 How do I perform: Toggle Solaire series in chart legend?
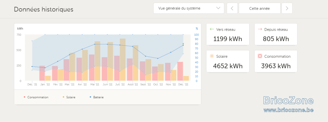69,97
